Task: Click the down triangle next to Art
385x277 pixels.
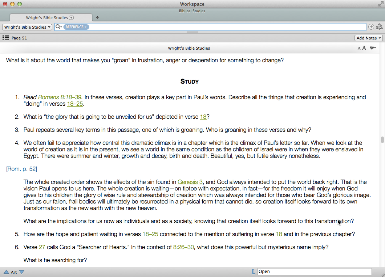Action: 21,272
